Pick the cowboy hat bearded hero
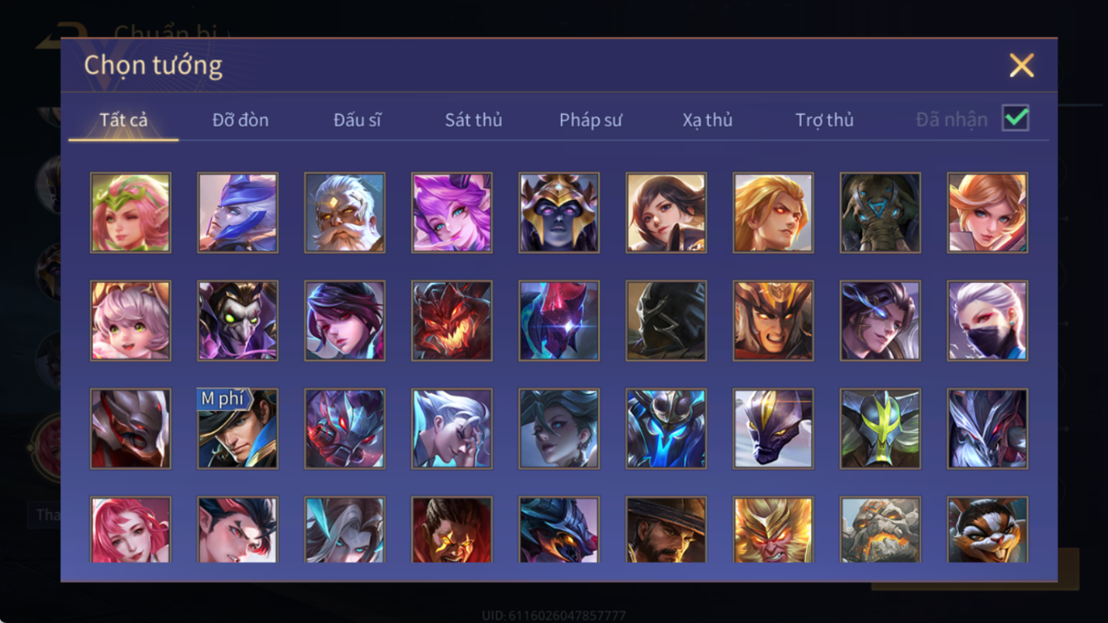Image resolution: width=1108 pixels, height=623 pixels. tap(666, 530)
